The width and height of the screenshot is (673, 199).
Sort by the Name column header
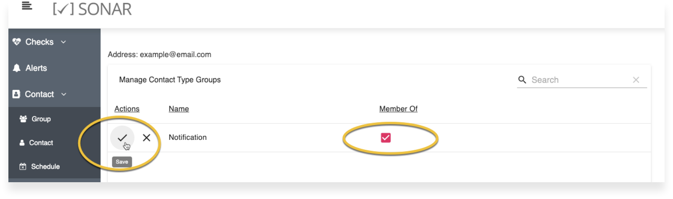pos(179,109)
